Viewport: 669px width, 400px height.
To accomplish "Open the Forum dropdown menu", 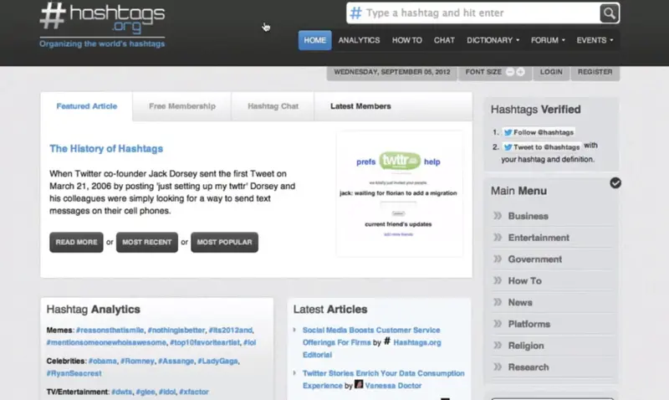I will (x=548, y=40).
